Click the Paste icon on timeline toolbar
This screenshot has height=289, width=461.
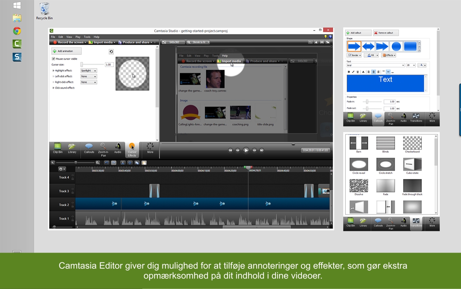(x=144, y=163)
